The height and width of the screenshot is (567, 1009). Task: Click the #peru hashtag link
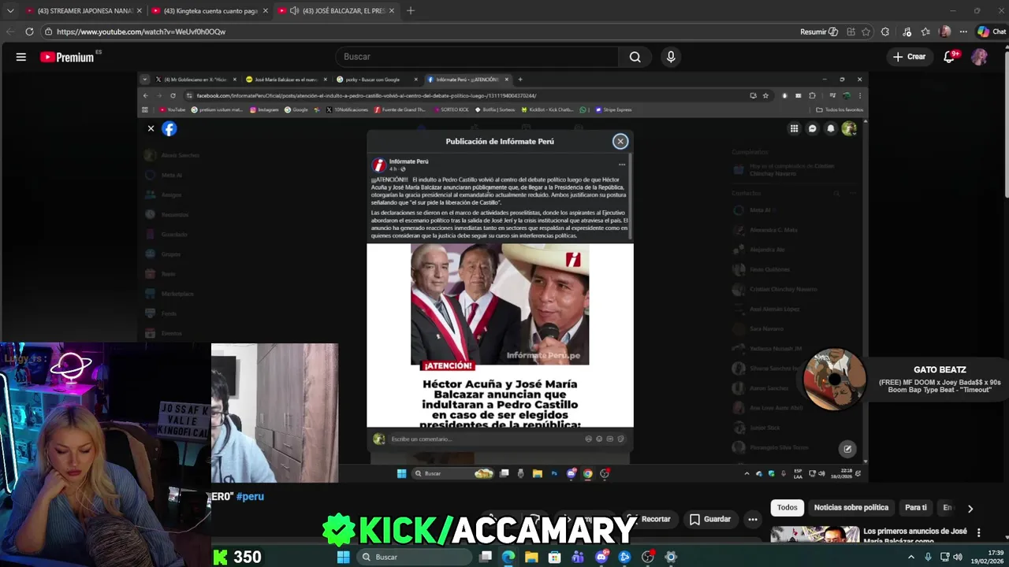point(250,497)
